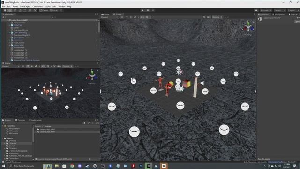300x169 pixels.
Task: Switch to the Navigation tab
Action: coord(278,14)
